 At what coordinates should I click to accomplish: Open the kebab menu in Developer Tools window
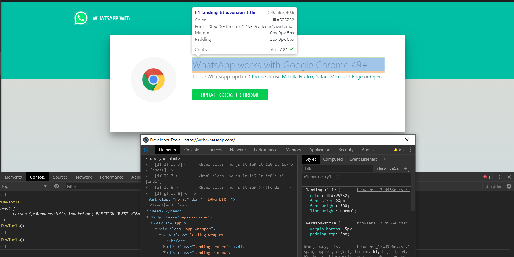410,150
